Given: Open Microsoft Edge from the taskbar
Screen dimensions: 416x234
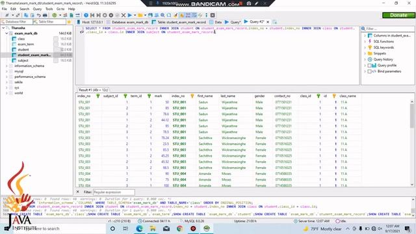Looking at the screenshot, I should (139, 228).
